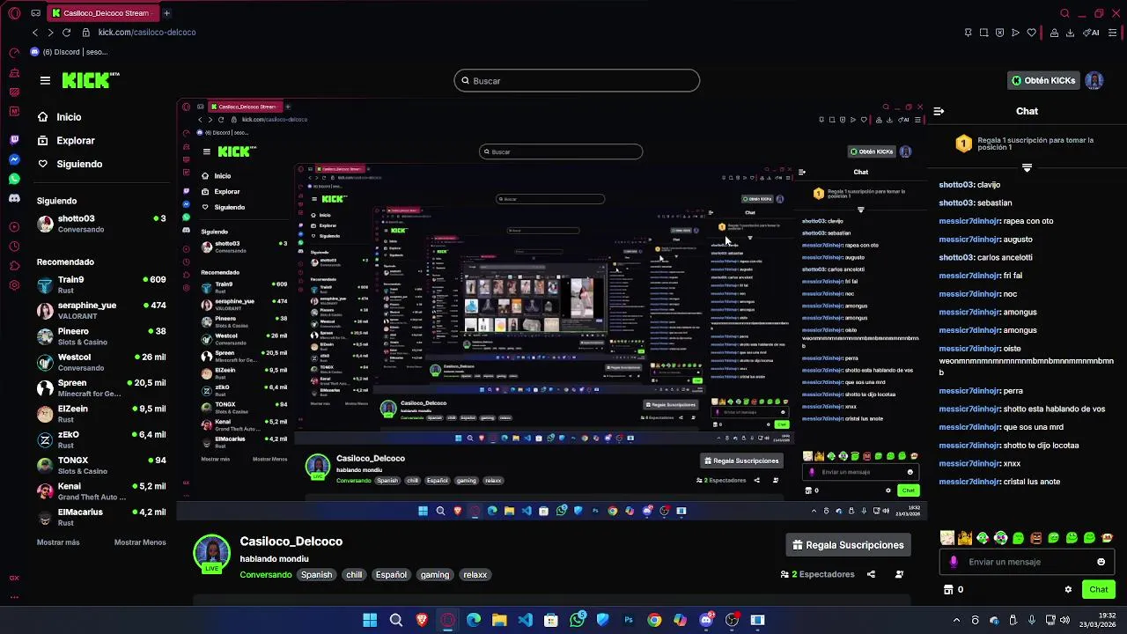Click the Spanish tag below stream title
The height and width of the screenshot is (634, 1127).
tap(317, 575)
